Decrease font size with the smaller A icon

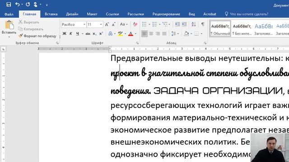(113, 24)
